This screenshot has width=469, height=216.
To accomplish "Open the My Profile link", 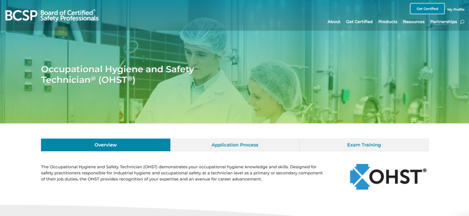I will [456, 10].
